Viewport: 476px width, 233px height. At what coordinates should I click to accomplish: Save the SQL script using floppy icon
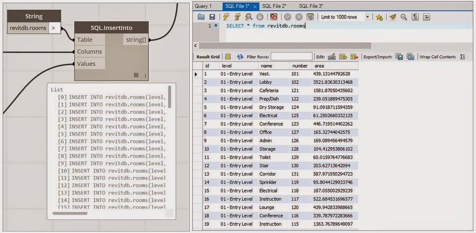(x=212, y=17)
